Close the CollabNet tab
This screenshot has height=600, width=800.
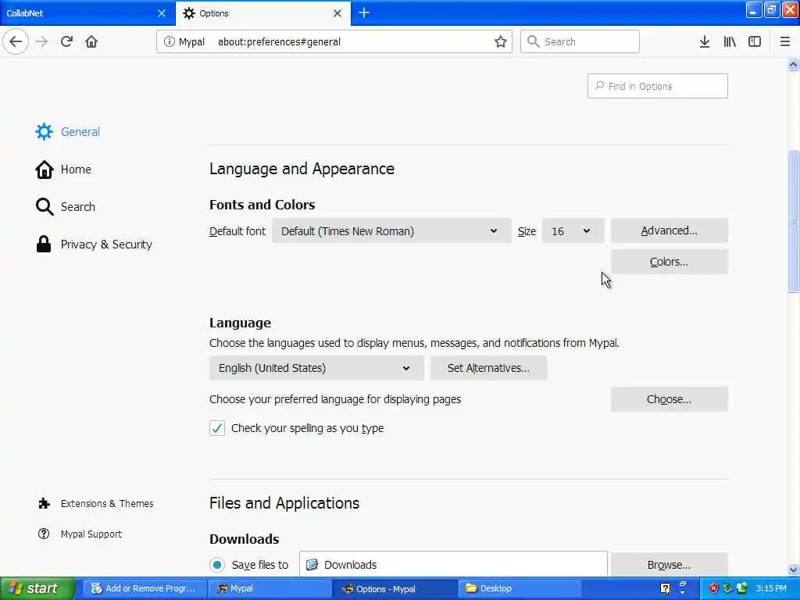pyautogui.click(x=161, y=13)
